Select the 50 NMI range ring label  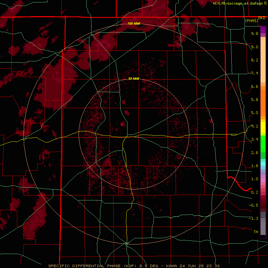(x=134, y=79)
